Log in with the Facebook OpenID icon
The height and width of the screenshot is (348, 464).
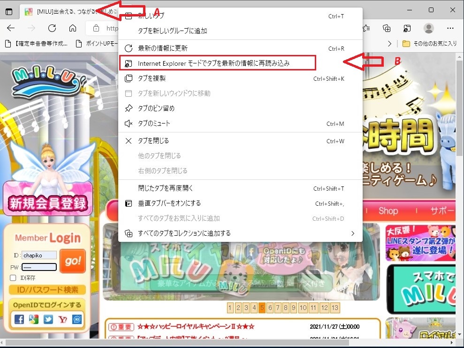point(19,319)
